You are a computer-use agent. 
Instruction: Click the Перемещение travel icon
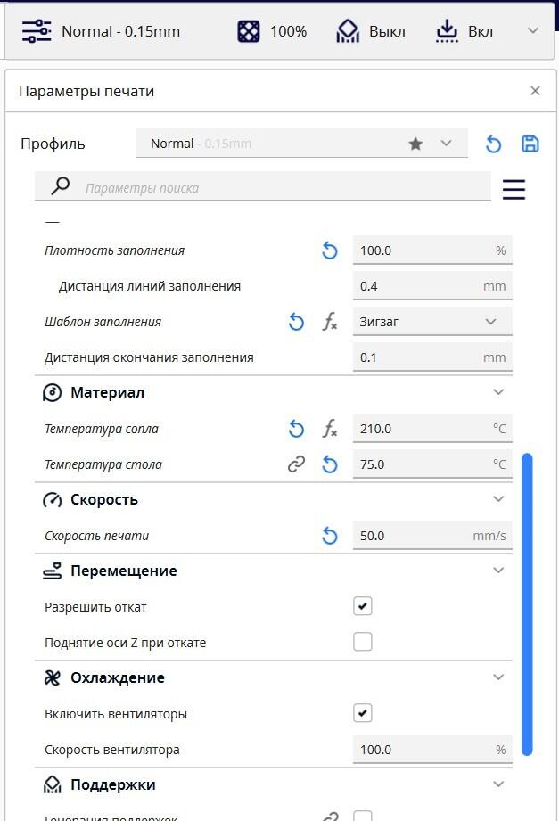point(52,571)
